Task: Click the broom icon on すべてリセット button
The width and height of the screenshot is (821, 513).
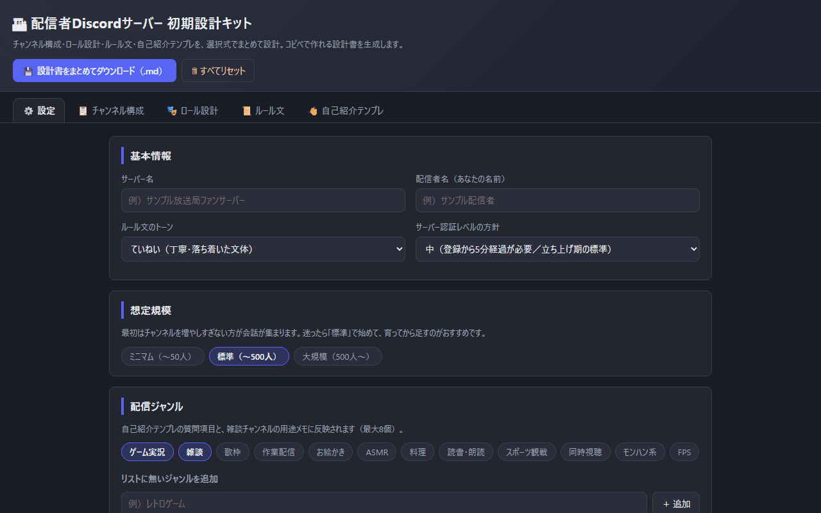Action: click(x=194, y=71)
